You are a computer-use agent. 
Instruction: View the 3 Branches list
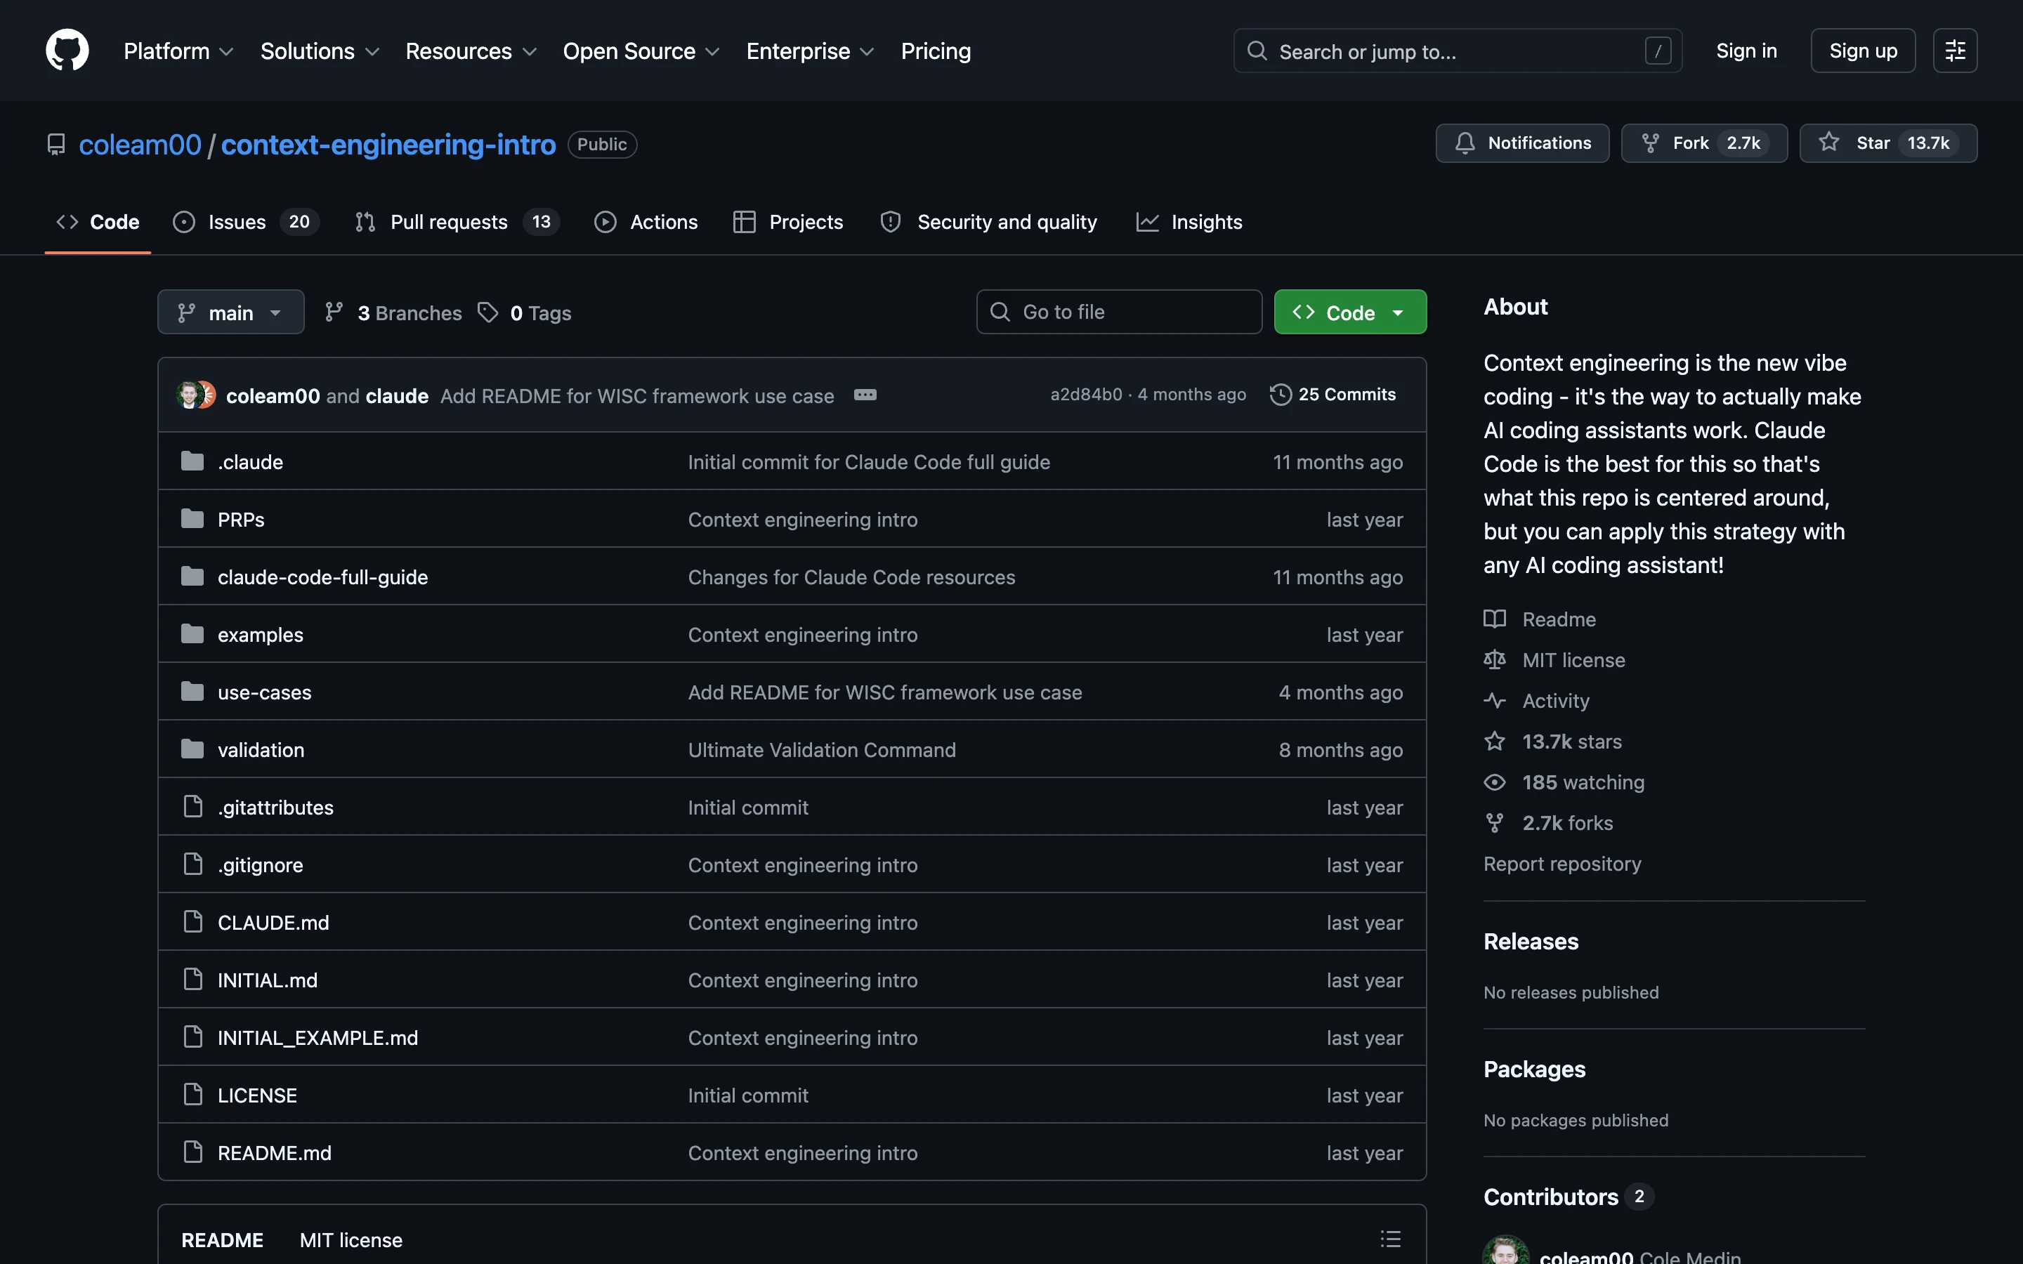click(x=393, y=312)
